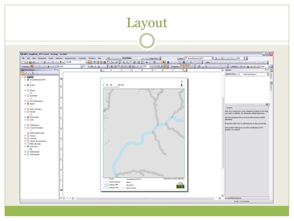Screen dimensions: 294x221
Task: Click the Add Data icon
Action: click(61, 62)
